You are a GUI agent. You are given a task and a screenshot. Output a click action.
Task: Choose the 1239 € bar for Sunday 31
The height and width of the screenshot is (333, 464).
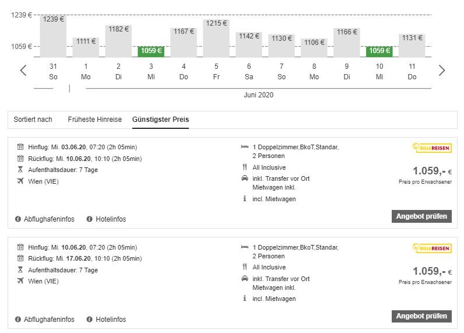click(x=53, y=36)
